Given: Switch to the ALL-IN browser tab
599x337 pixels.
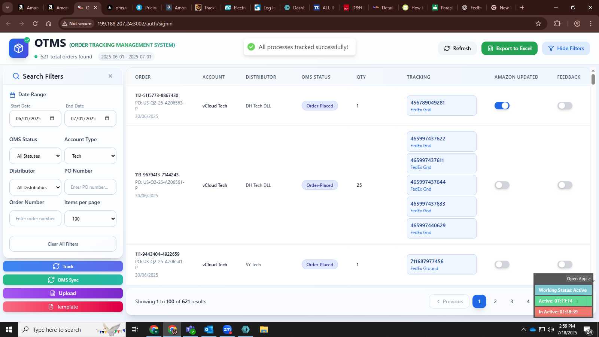Looking at the screenshot, I should (324, 7).
